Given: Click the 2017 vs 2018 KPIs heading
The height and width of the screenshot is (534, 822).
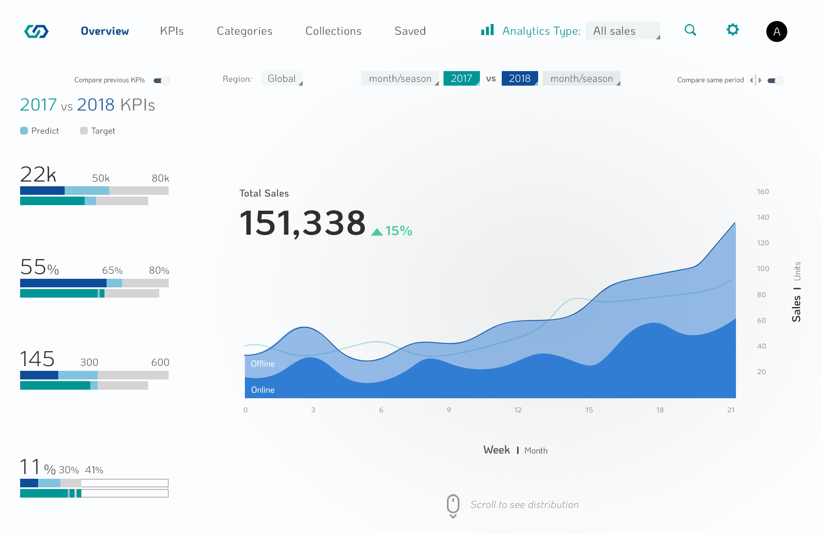Looking at the screenshot, I should tap(87, 105).
